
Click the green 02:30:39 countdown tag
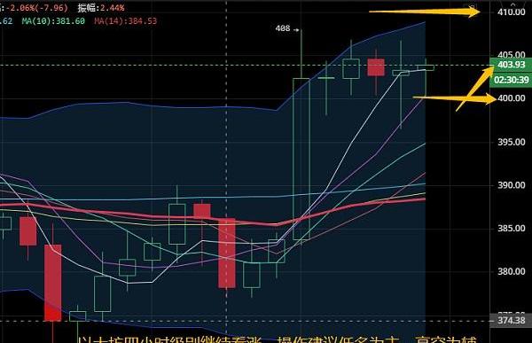point(511,80)
